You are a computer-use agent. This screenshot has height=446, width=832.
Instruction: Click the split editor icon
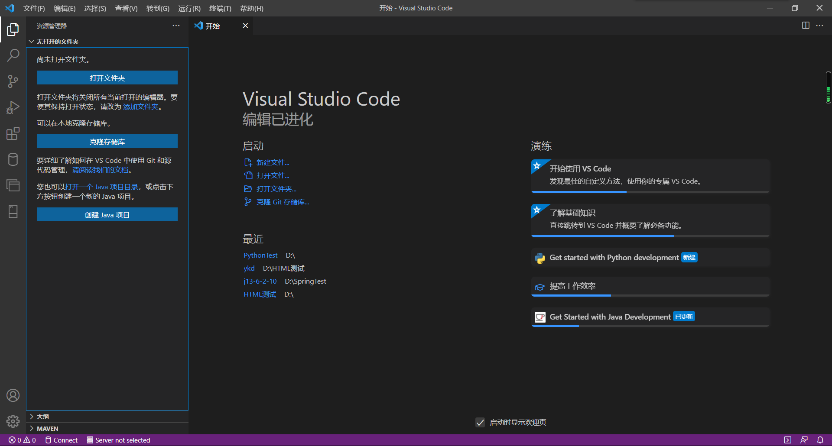coord(806,26)
